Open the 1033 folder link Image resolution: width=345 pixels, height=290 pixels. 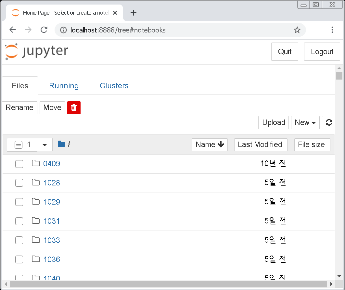(x=51, y=240)
